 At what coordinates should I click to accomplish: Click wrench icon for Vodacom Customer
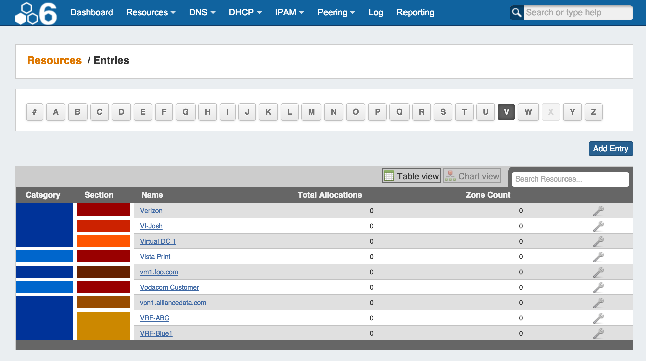pyautogui.click(x=598, y=288)
